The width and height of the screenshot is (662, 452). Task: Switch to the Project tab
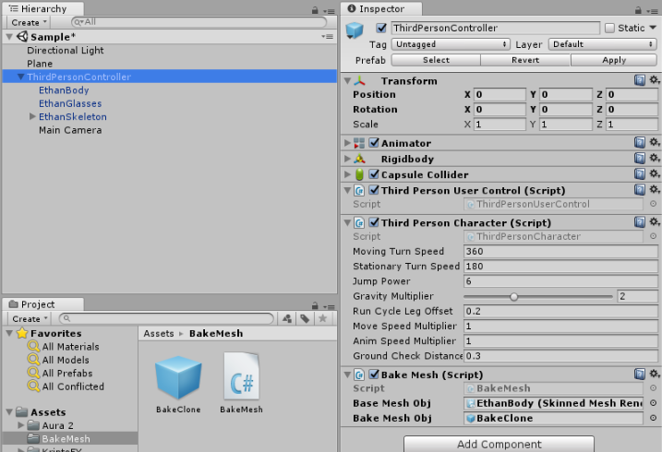coord(43,304)
